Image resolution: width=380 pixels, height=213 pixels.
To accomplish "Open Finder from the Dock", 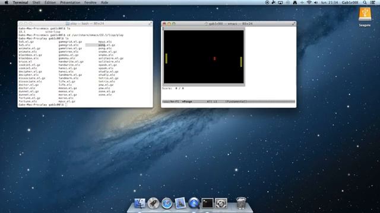I will click(x=140, y=203).
